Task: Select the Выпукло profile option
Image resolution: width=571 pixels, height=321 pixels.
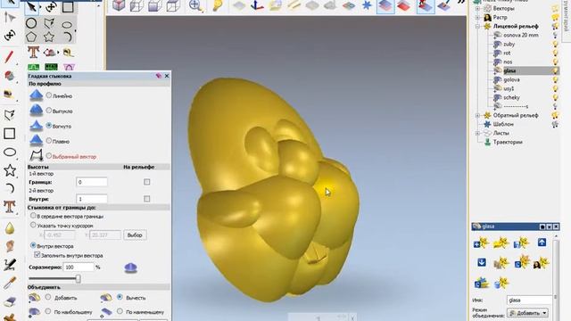Action: (x=49, y=111)
